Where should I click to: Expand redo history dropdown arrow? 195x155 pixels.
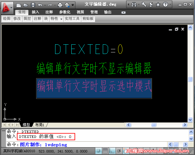tap(55, 5)
